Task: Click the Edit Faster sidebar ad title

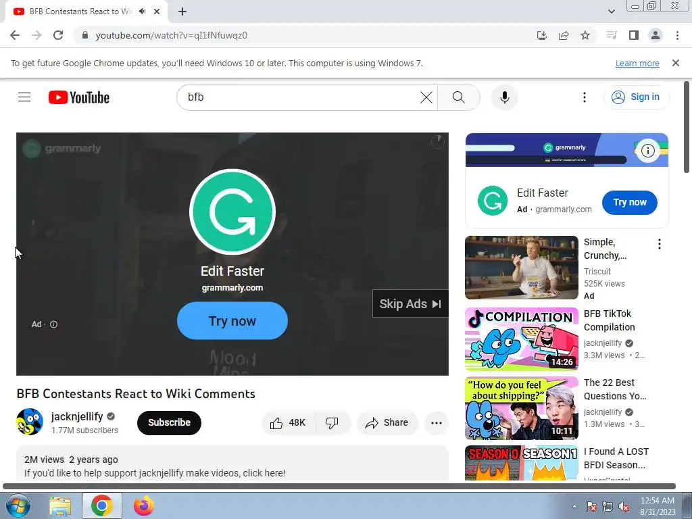Action: [543, 193]
